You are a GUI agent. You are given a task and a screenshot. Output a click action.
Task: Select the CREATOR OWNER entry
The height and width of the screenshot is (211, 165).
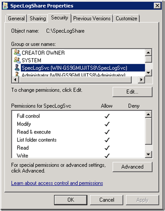43,53
